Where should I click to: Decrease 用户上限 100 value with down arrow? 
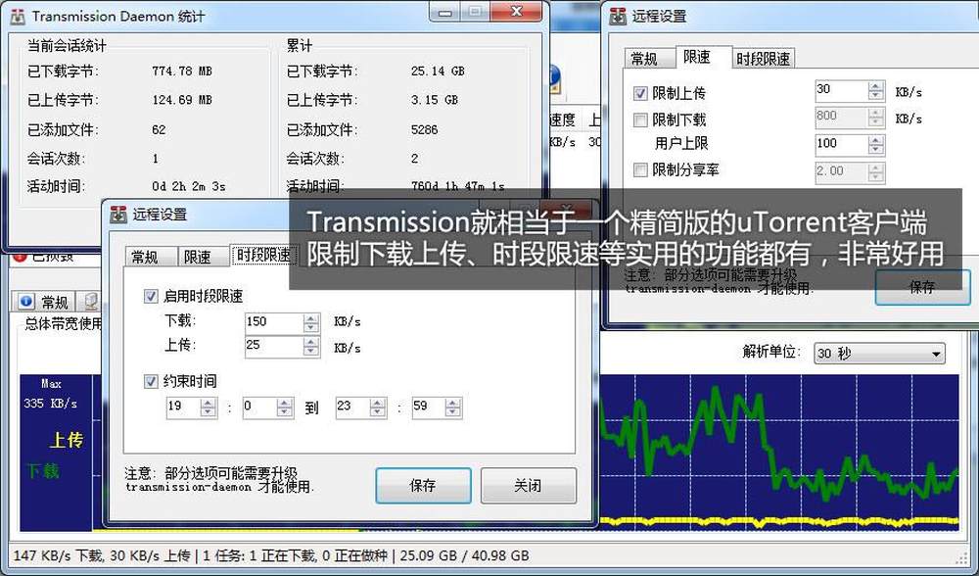point(876,149)
